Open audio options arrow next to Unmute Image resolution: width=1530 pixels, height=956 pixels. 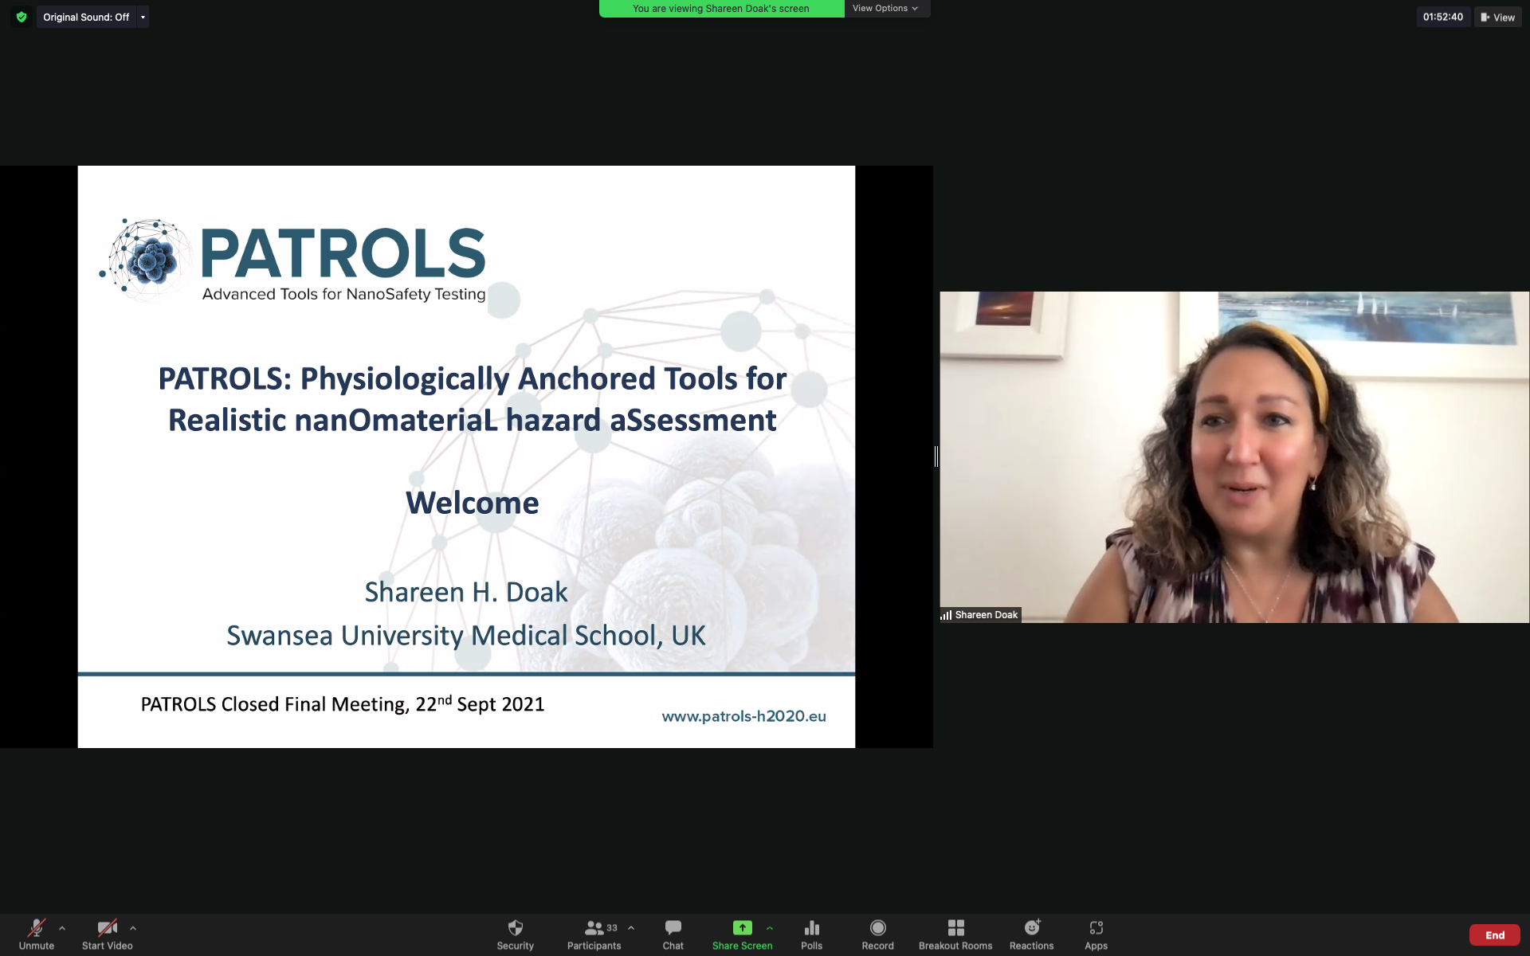tap(62, 928)
